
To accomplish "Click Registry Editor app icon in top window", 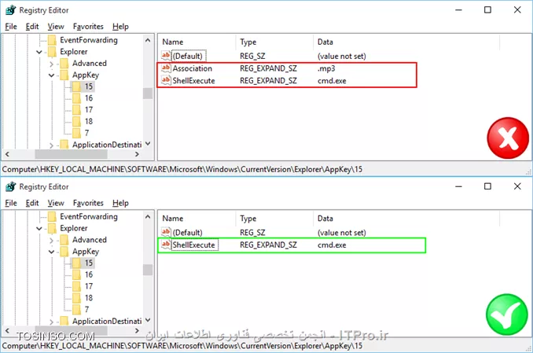I will point(10,10).
